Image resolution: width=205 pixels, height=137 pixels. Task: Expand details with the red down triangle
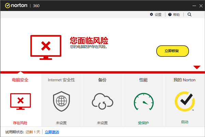click(197, 67)
